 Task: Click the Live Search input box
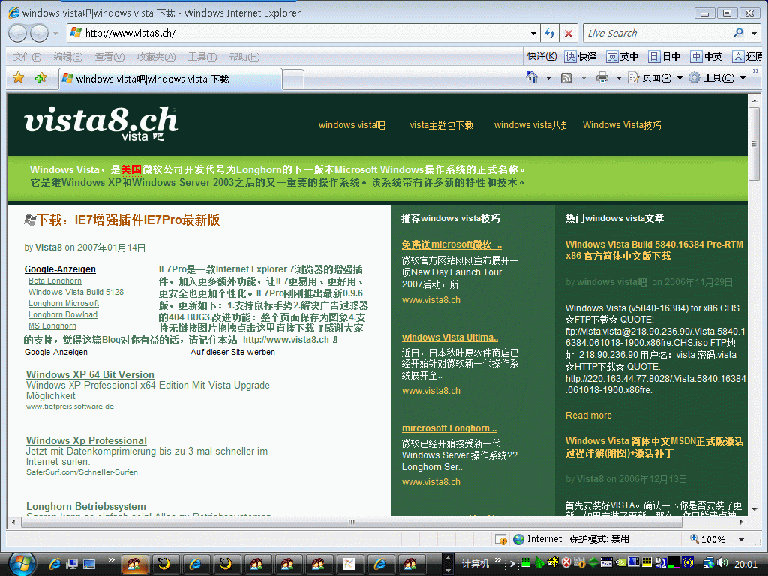[657, 33]
